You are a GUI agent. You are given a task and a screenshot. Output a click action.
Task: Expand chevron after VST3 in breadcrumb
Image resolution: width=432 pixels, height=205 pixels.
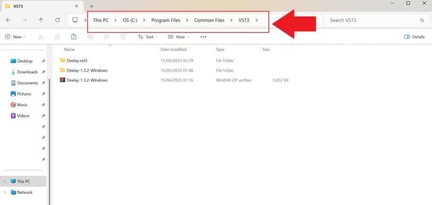(x=257, y=20)
